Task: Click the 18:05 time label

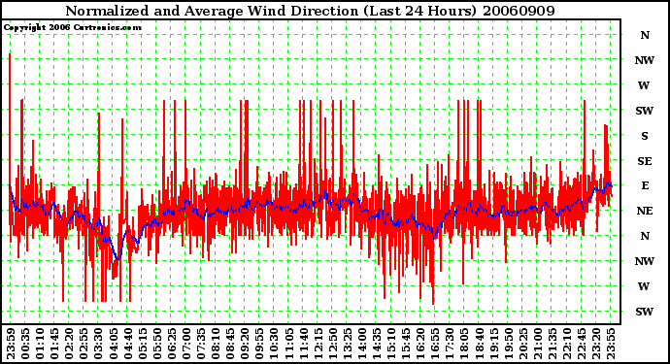Action: tap(464, 344)
